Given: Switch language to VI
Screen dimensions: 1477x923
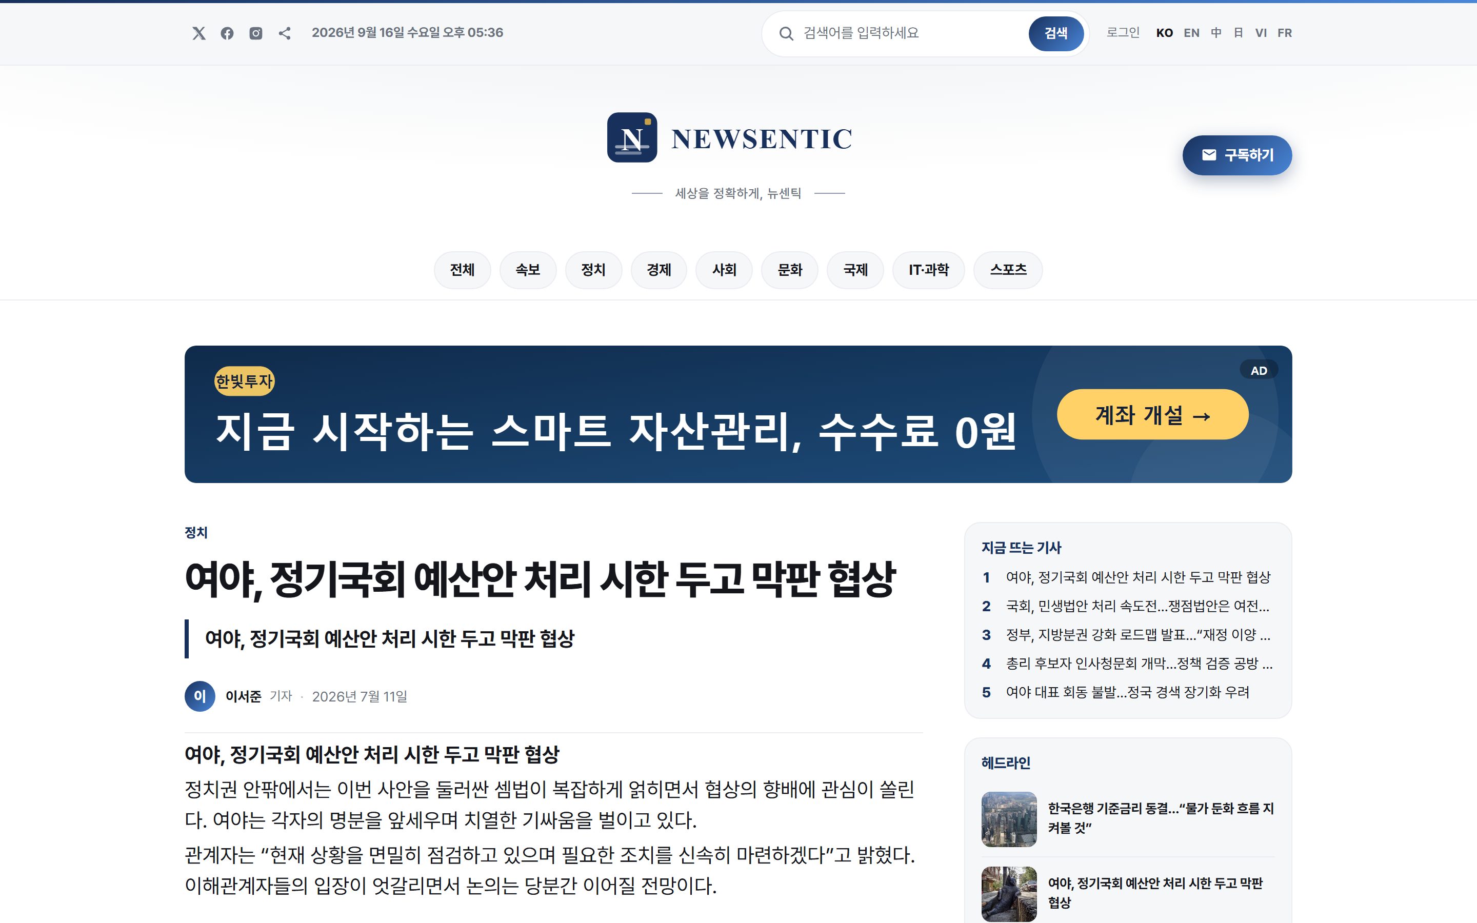Looking at the screenshot, I should coord(1261,33).
